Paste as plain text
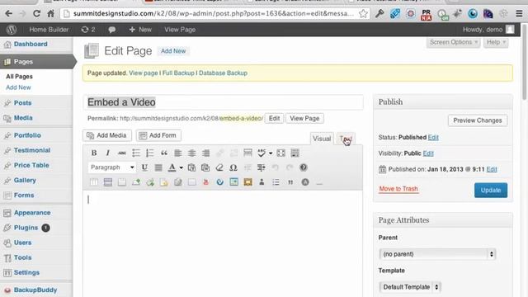528x297 pixels. (191, 167)
